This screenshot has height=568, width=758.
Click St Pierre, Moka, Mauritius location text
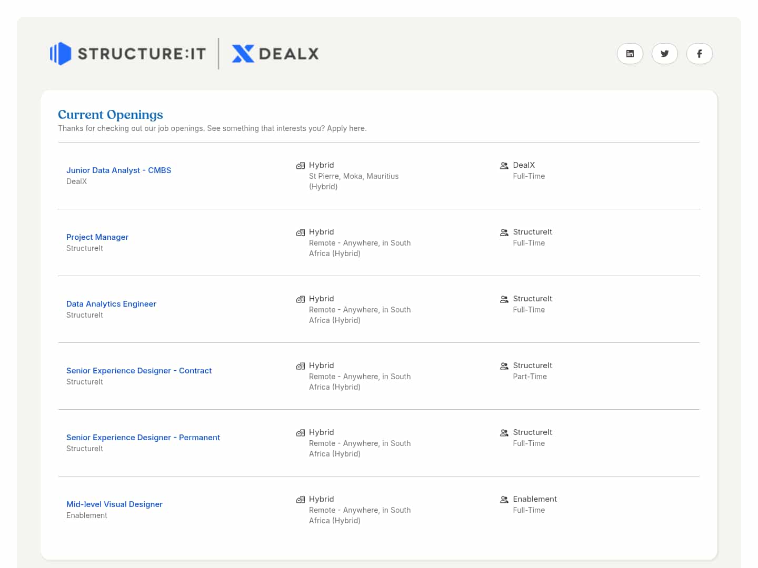click(354, 176)
